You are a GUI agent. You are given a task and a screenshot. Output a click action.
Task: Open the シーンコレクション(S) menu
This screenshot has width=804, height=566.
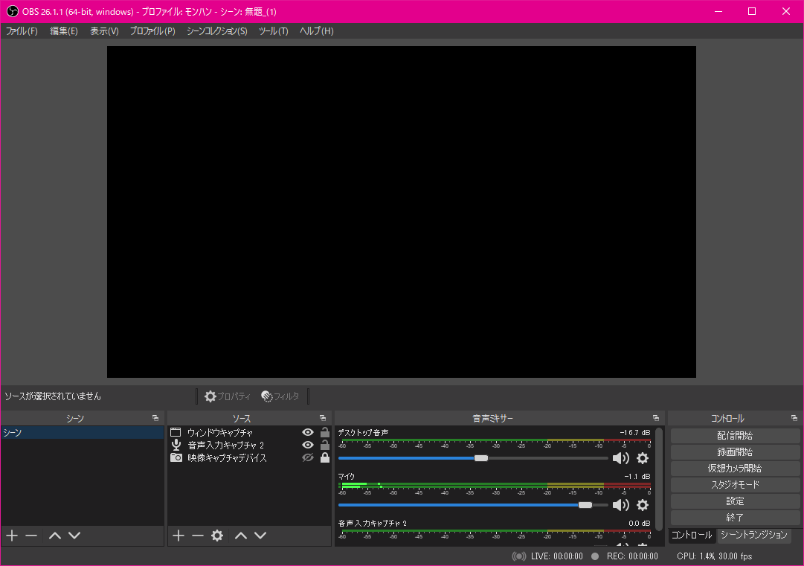click(217, 31)
